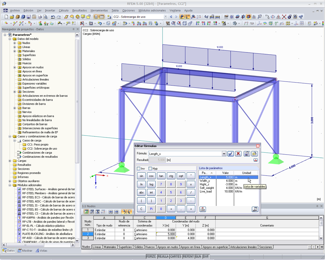
Task: Apply the formula using the blue checkmark icon
Action: tap(231, 153)
